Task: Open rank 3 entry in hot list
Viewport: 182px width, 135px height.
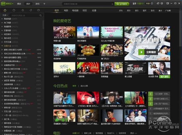Action: (159, 104)
